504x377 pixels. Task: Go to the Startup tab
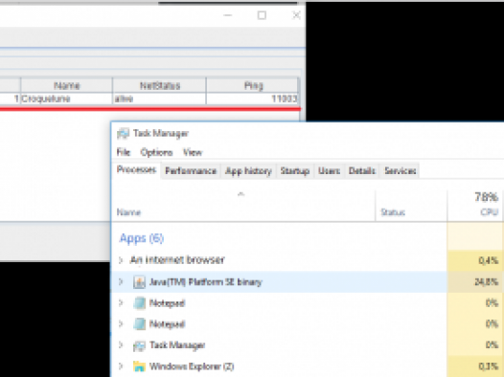(295, 170)
